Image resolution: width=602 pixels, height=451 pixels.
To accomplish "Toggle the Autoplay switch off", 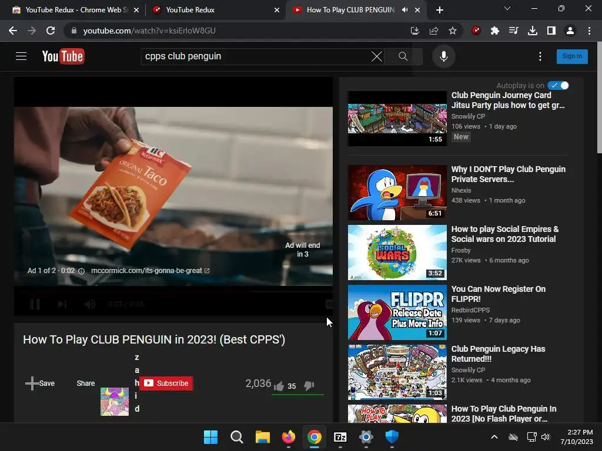I will pyautogui.click(x=558, y=86).
